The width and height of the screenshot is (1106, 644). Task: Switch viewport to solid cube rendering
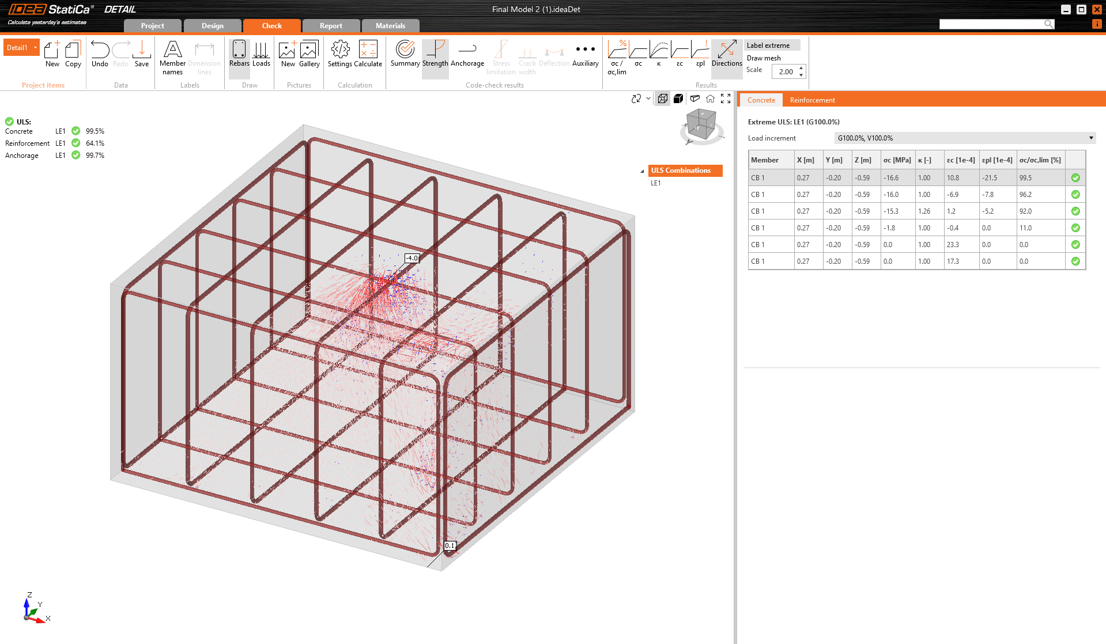(678, 99)
